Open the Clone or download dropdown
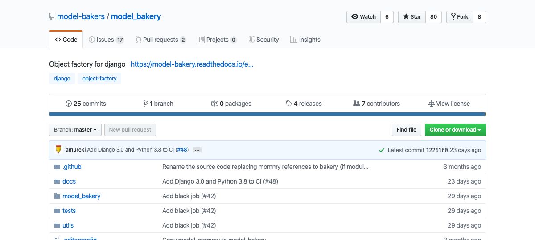The image size is (535, 240). pos(455,130)
